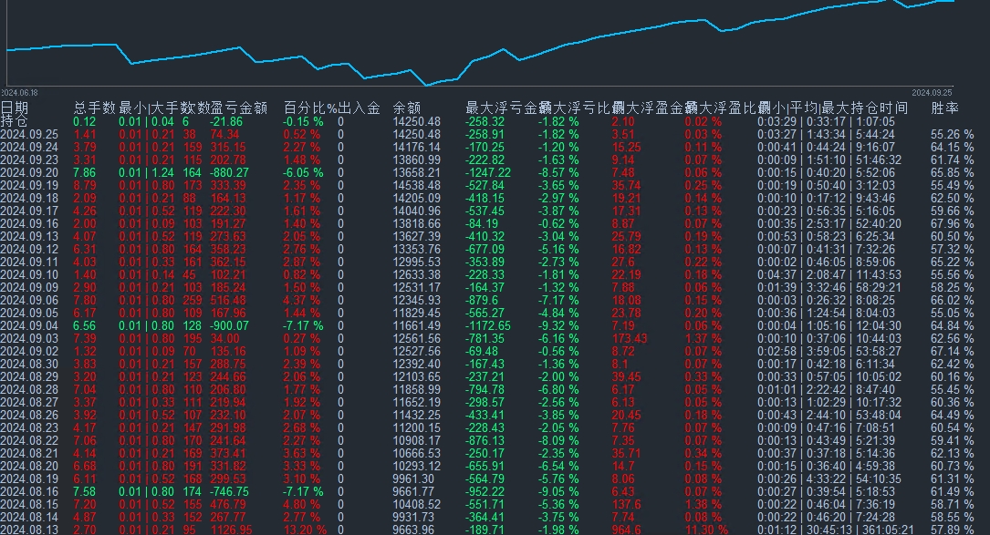This screenshot has width=990, height=535.
Task: Click holding time 0:03:29 | 0:33:17 | 1:07:05
Action: pyautogui.click(x=826, y=122)
